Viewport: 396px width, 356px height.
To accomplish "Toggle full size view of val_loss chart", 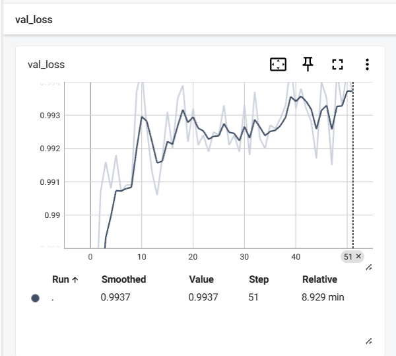I will click(338, 65).
